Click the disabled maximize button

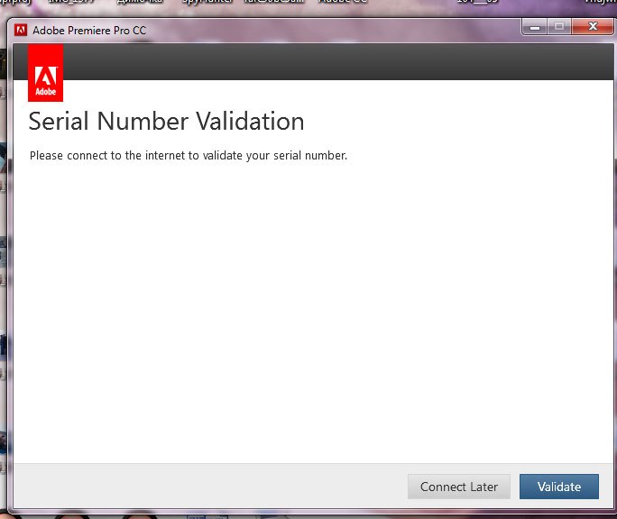point(559,27)
